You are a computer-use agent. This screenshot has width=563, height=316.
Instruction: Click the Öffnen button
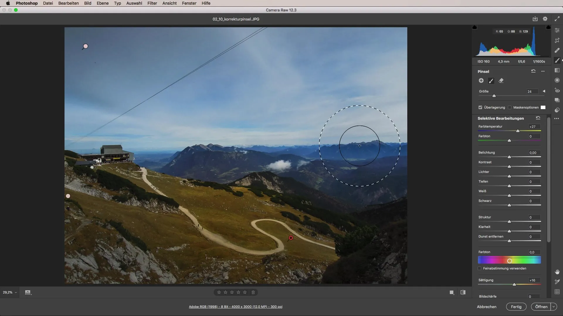click(x=541, y=307)
